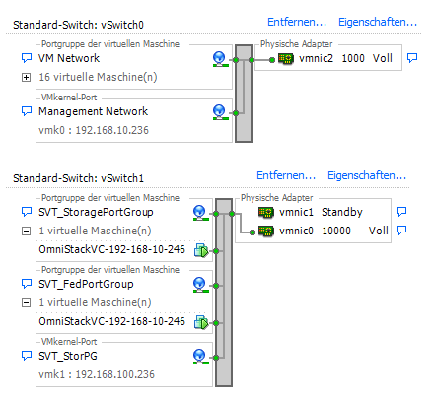Click the speech bubble icon beside VM Network

point(27,58)
